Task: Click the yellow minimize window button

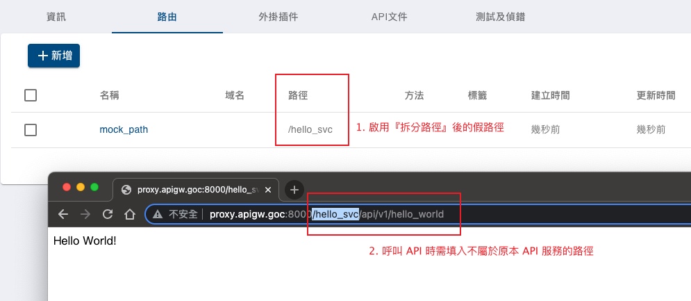Action: 81,187
